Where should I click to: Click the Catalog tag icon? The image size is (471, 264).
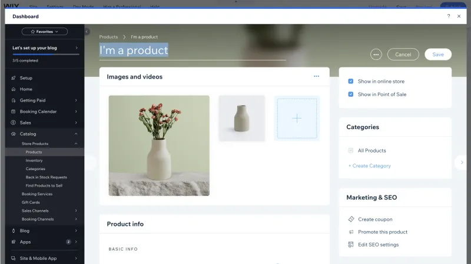13,134
